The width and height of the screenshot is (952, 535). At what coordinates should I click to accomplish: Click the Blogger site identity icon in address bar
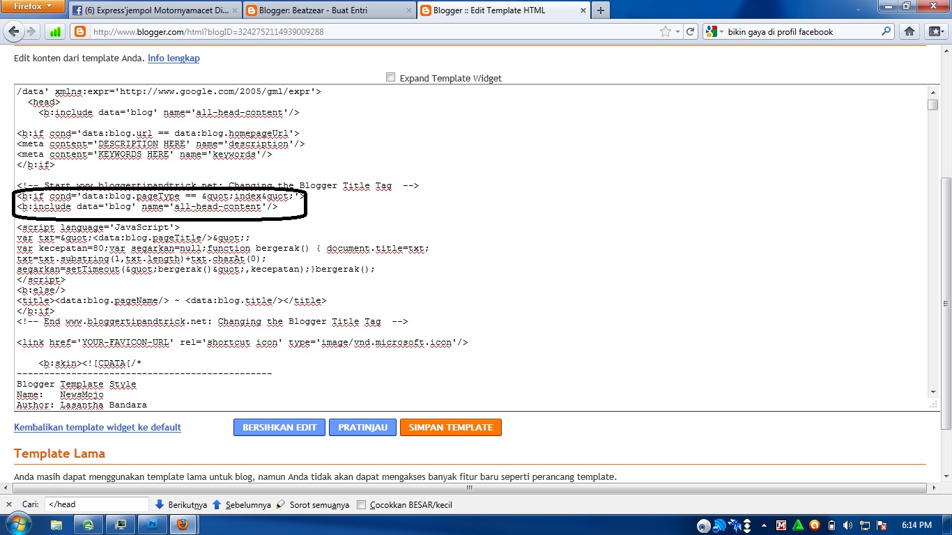click(80, 31)
